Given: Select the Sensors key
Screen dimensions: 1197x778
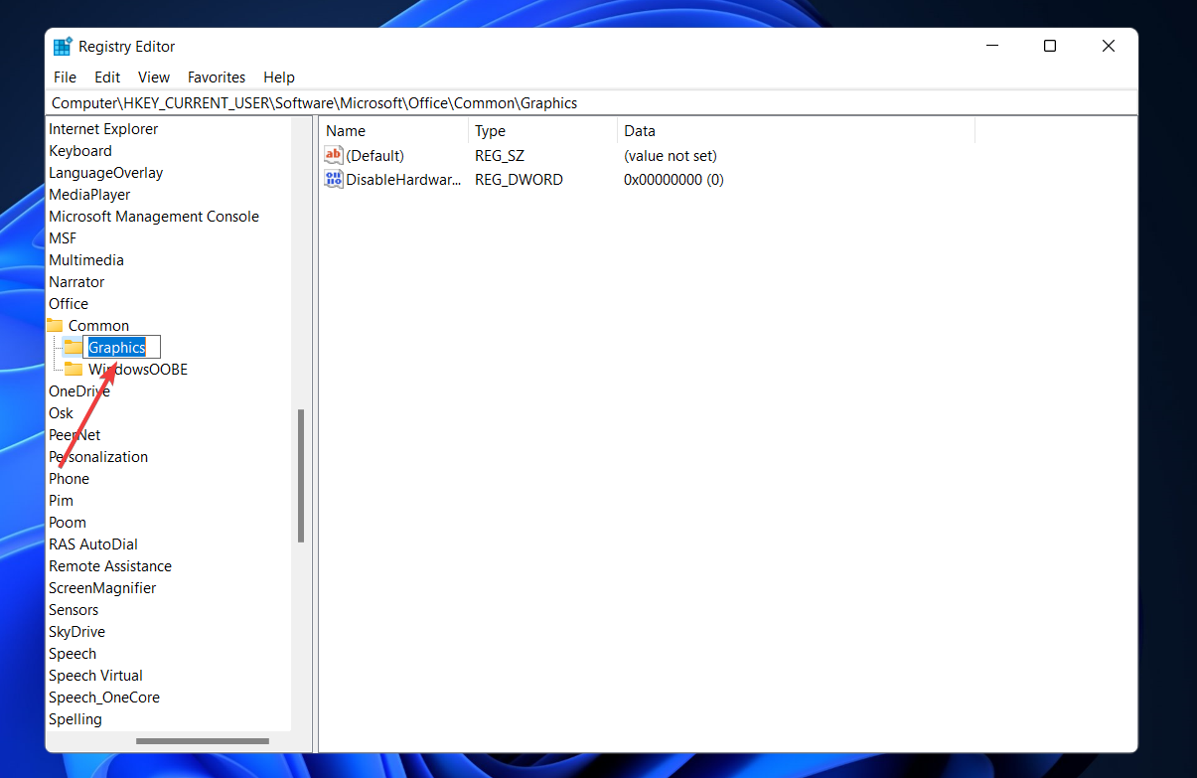Looking at the screenshot, I should pyautogui.click(x=74, y=610).
